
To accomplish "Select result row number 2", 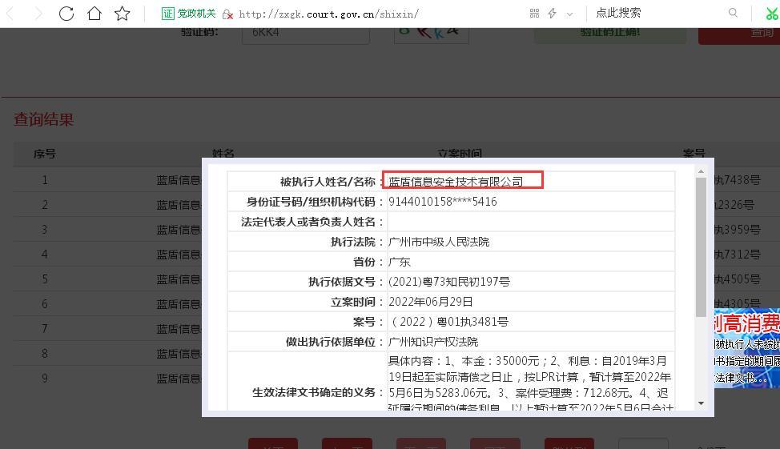I will click(45, 204).
